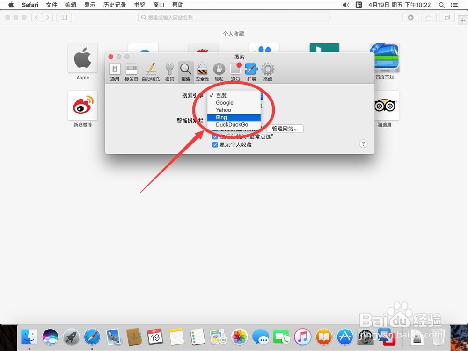This screenshot has width=468, height=351.
Task: Click the Safari compass in the dock
Action: [92, 337]
